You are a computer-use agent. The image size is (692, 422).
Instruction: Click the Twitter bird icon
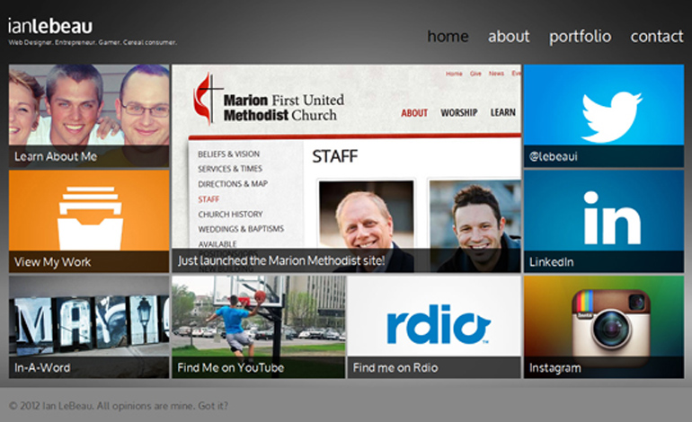tap(612, 117)
